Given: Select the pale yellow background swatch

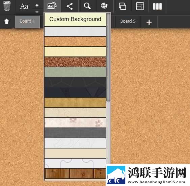Looking at the screenshot, I should tap(75, 52).
